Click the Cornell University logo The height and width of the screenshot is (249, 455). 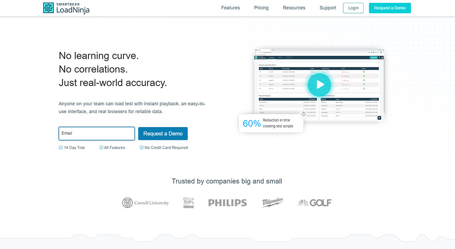(146, 203)
